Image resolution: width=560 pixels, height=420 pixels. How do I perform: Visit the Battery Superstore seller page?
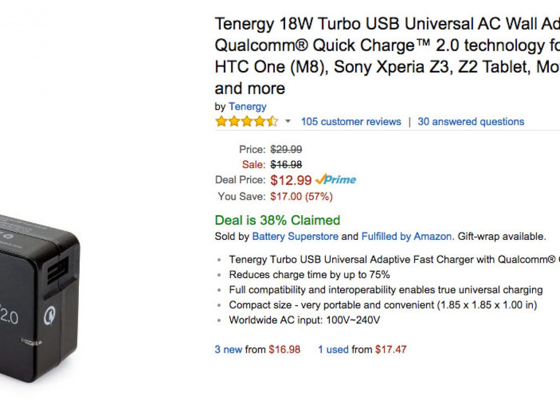295,237
